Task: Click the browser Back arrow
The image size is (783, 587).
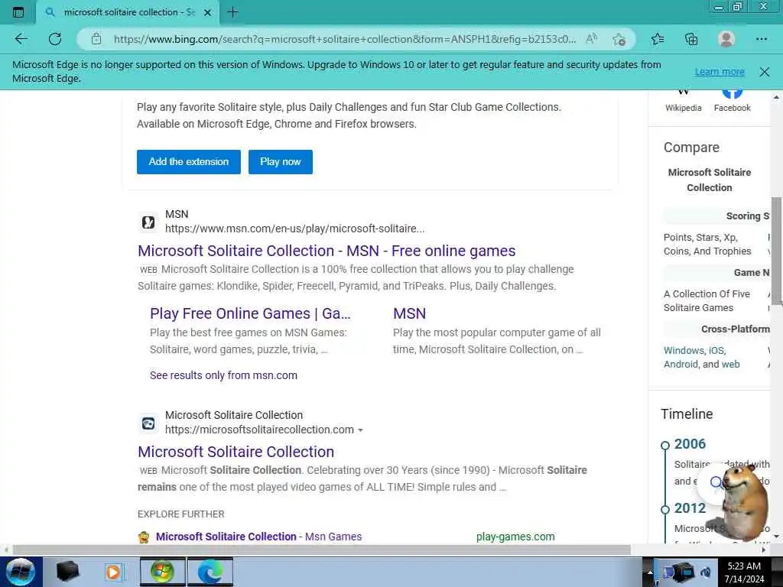Action: [x=21, y=39]
